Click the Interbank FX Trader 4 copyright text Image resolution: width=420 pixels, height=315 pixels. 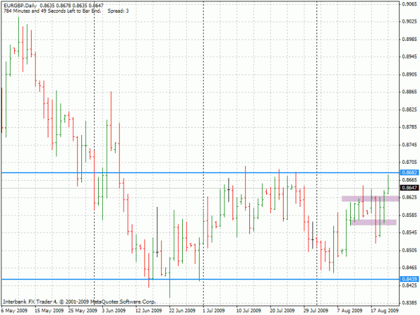coord(79,302)
